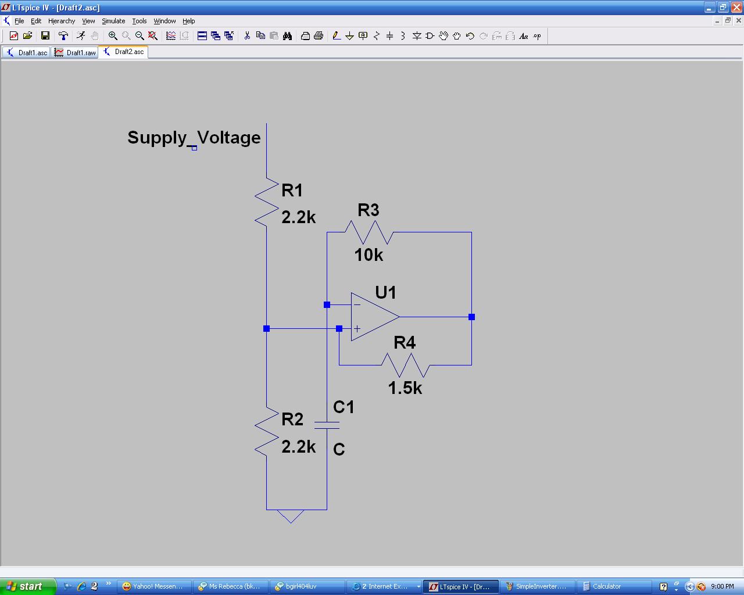Image resolution: width=744 pixels, height=595 pixels.
Task: Zoom in with the magnifier plus icon
Action: [x=113, y=36]
